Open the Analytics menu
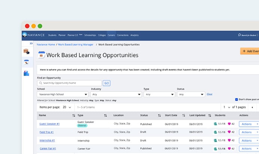Image resolution: width=259 pixels, height=154 pixels. pos(134,35)
